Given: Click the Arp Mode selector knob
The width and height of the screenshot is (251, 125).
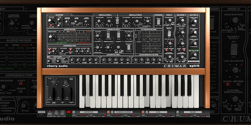Looking at the screenshot, I should 62,51.
